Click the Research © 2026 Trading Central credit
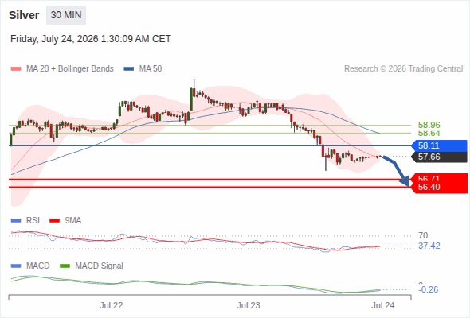 tap(403, 69)
